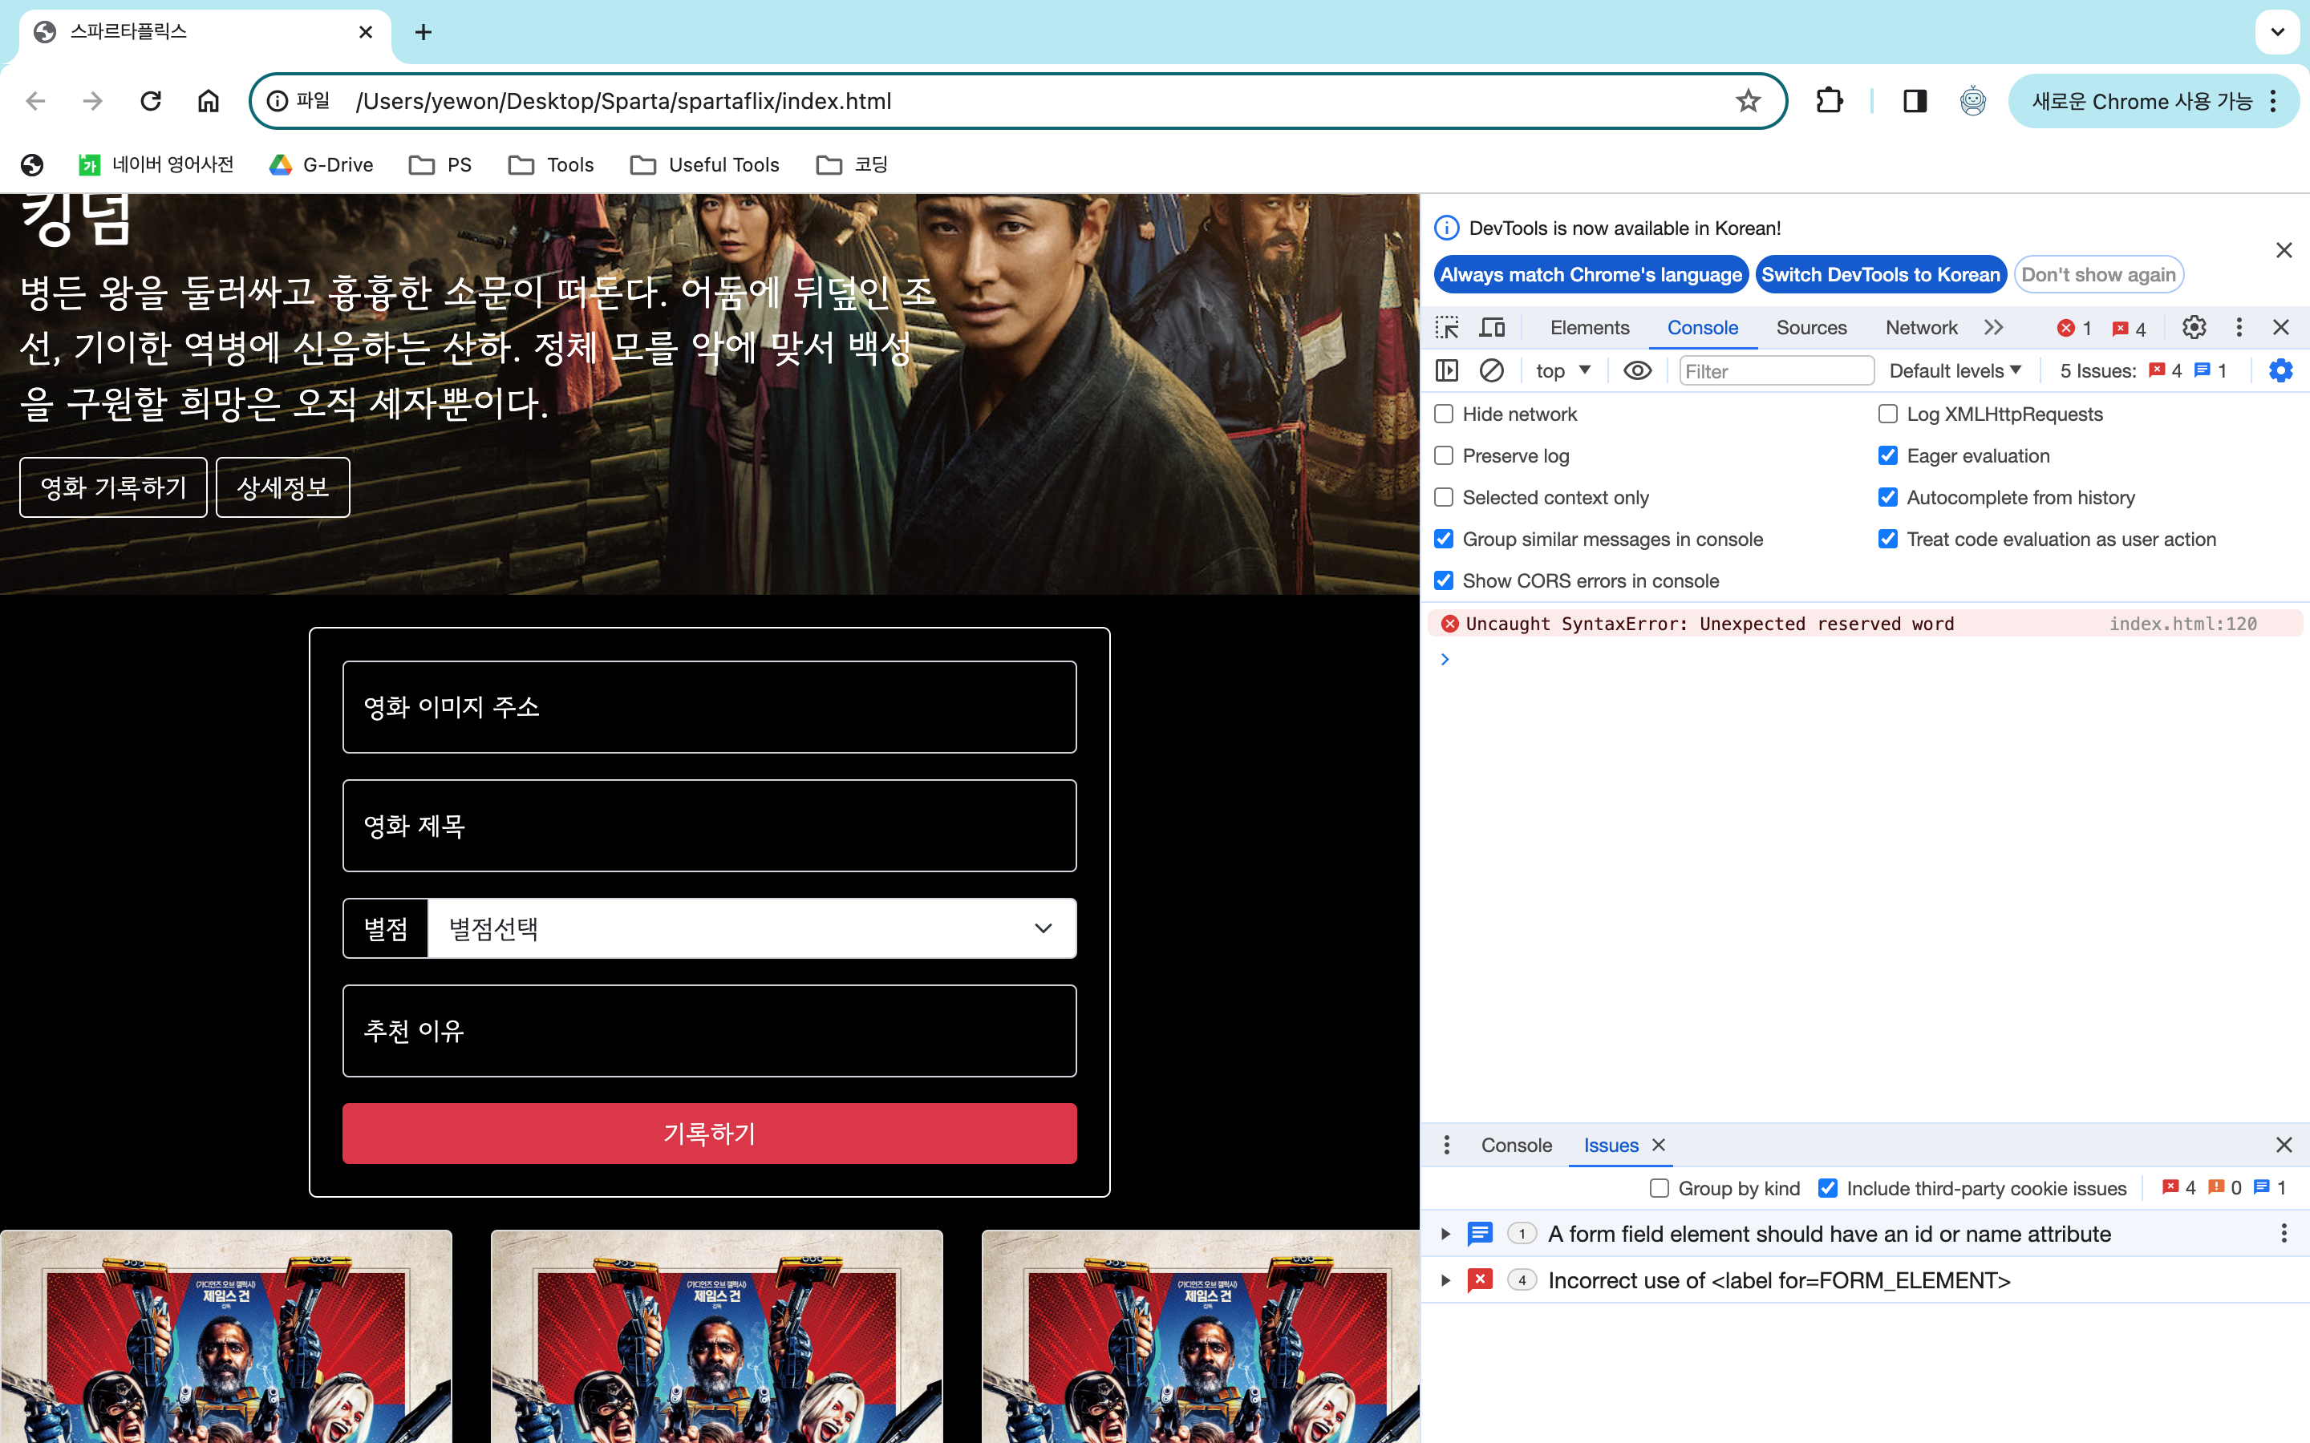Click Always match Chrome's language
The image size is (2310, 1443).
[1591, 275]
